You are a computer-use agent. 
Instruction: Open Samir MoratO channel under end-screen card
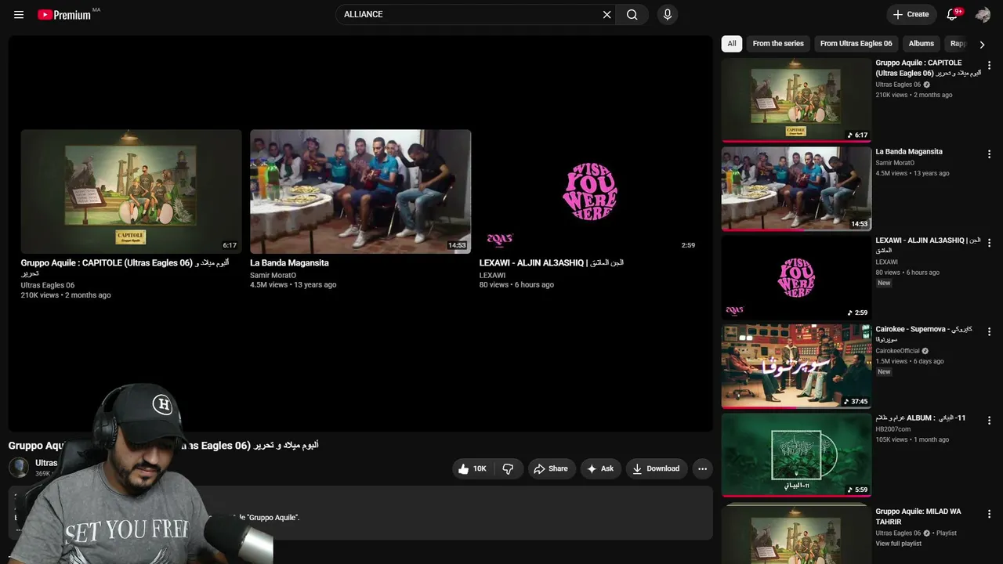[273, 275]
